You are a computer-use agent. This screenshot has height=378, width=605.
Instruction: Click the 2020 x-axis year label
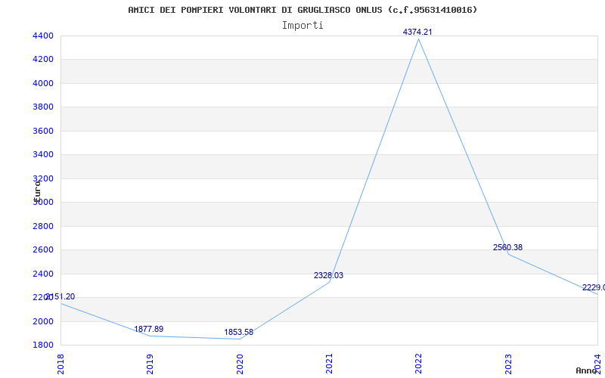click(x=239, y=364)
